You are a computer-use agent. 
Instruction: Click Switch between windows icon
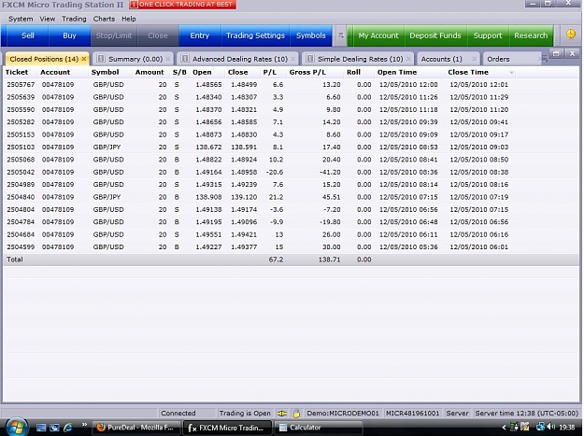pos(54,428)
